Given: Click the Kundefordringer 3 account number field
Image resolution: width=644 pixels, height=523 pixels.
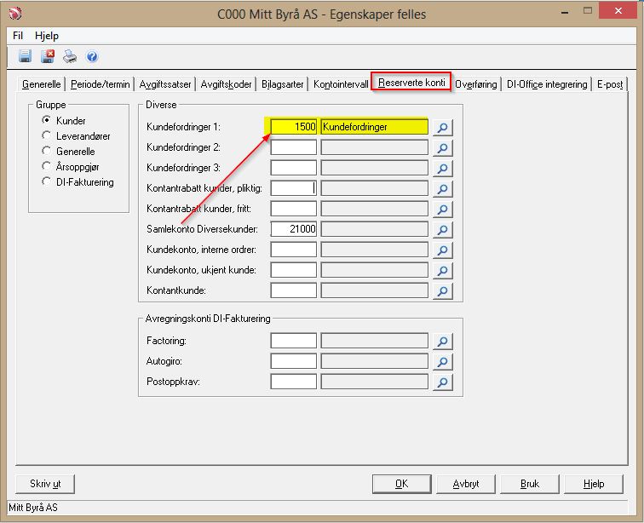Looking at the screenshot, I should pyautogui.click(x=294, y=168).
